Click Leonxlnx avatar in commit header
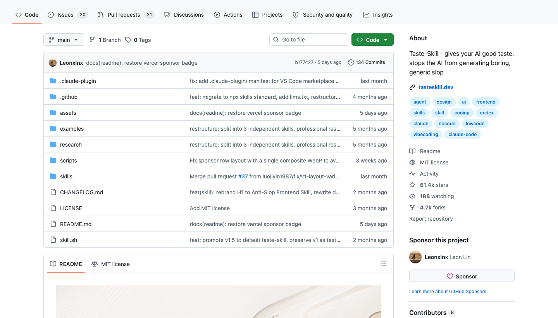This screenshot has height=318, width=558. [53, 62]
